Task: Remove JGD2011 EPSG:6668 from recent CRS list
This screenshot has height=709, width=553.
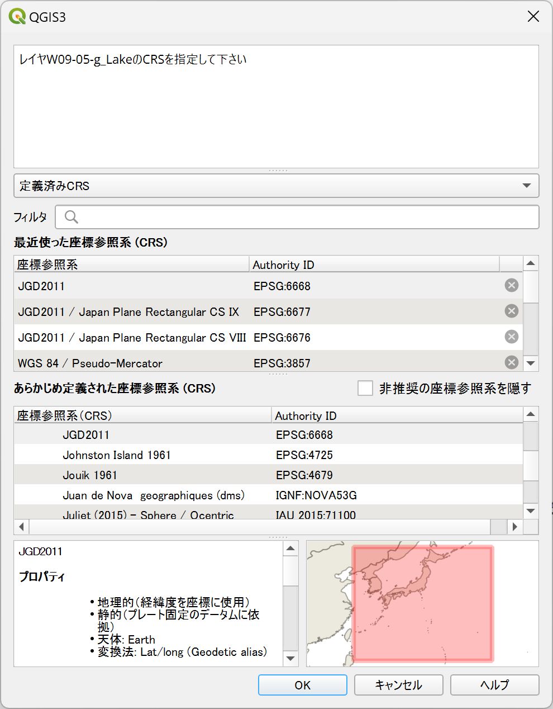Action: (x=511, y=286)
